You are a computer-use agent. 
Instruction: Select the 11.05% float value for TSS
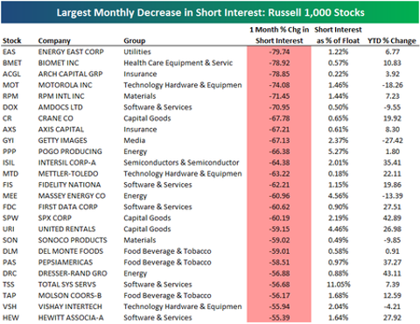coord(339,285)
